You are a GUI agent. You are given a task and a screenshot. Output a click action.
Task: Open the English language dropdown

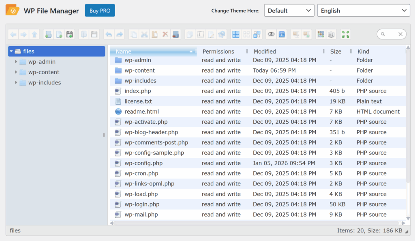coord(363,10)
